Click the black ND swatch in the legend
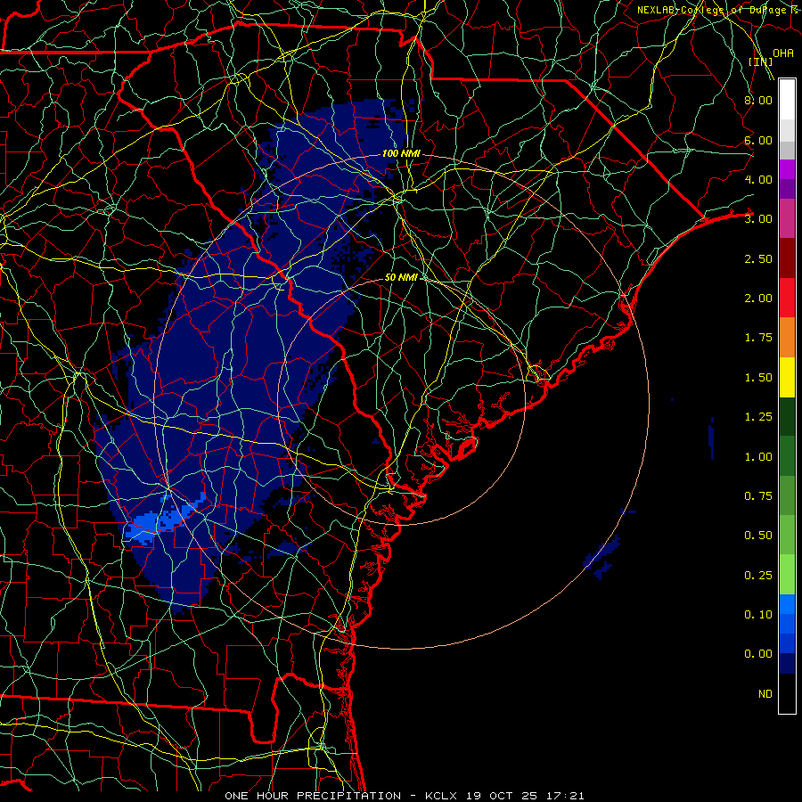The height and width of the screenshot is (802, 802). click(x=787, y=693)
